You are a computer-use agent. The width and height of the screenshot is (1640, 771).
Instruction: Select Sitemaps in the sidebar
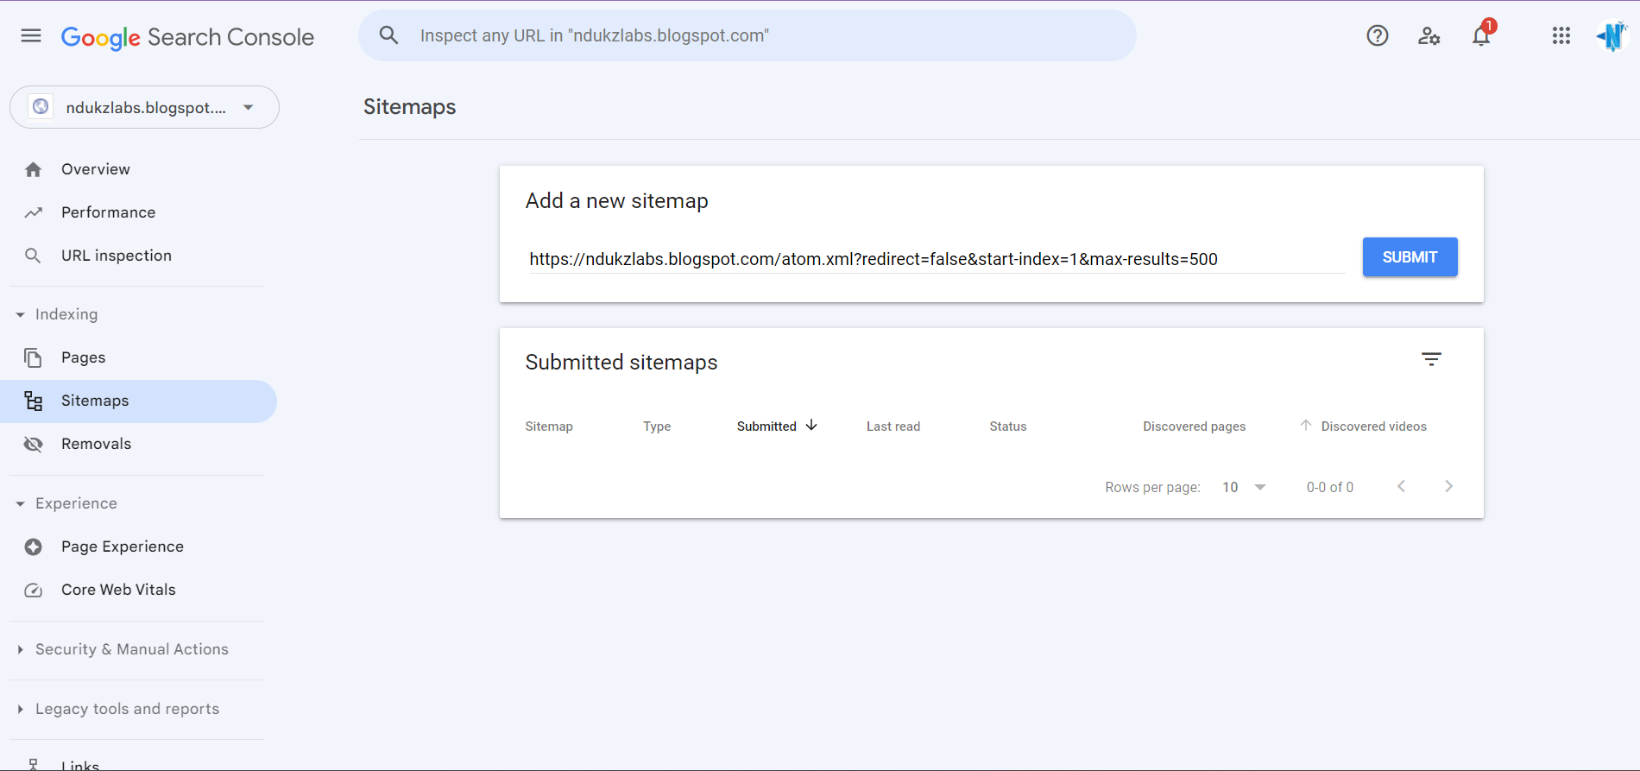point(138,401)
